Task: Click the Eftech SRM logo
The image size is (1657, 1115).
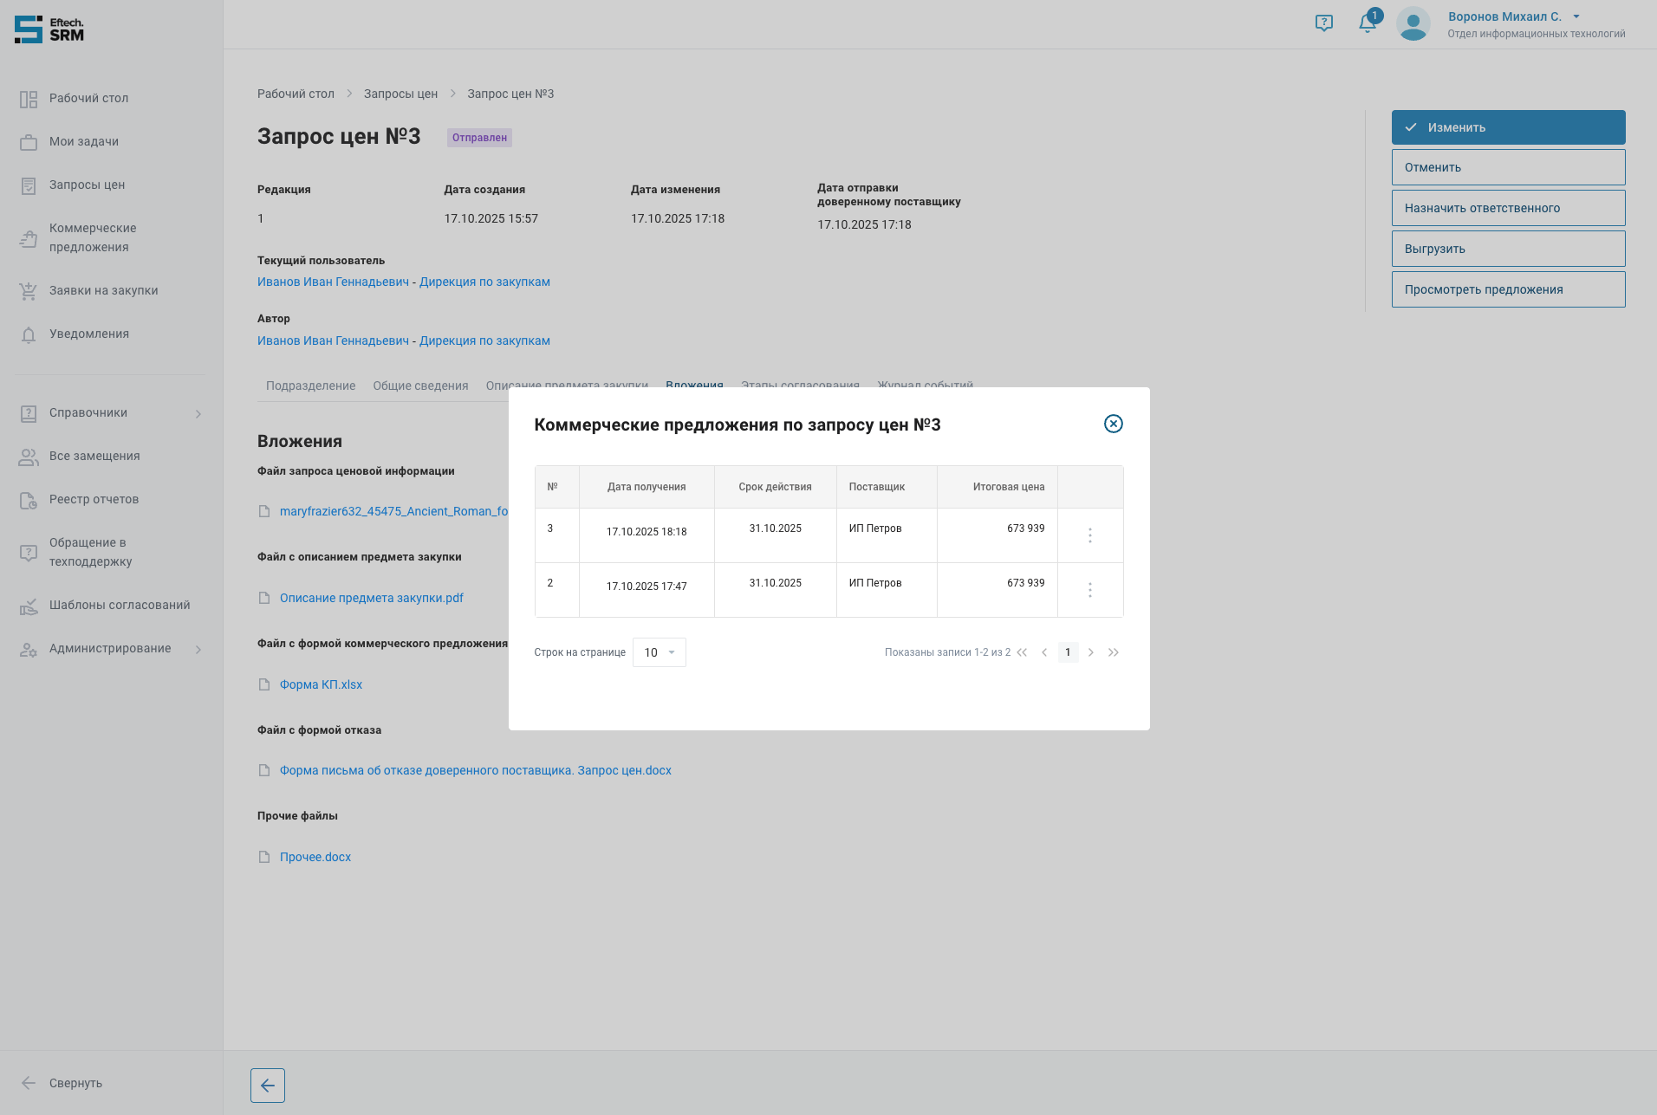Action: coord(49,29)
